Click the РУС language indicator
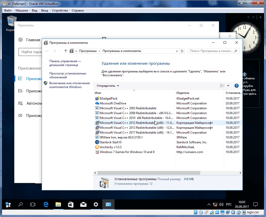The image size is (266, 217). point(229,204)
